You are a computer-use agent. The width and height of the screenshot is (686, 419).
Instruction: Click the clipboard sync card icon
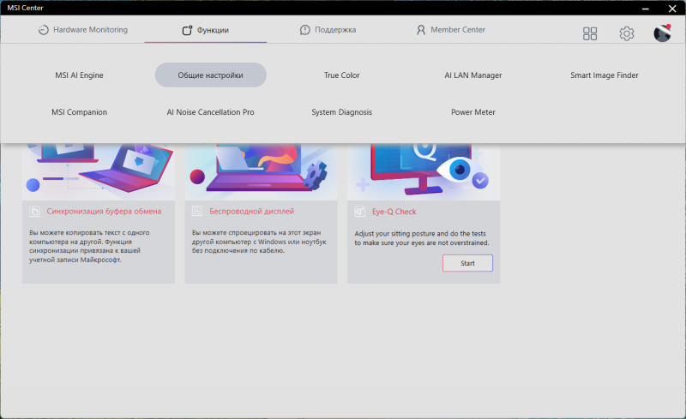[35, 211]
